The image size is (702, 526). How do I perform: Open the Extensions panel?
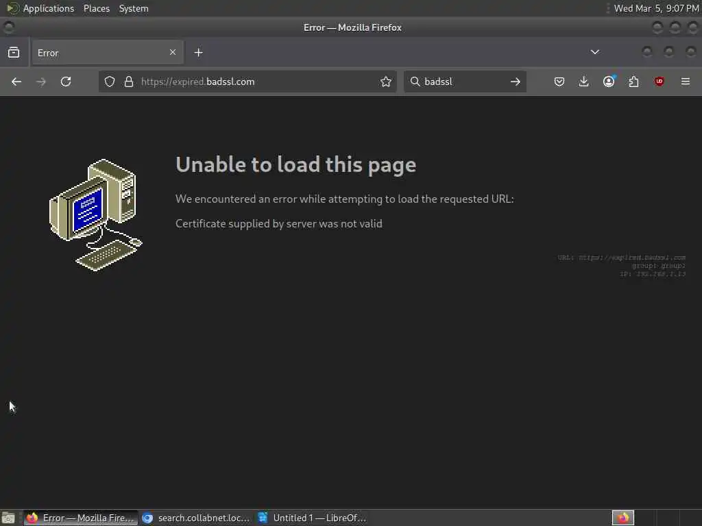633,82
